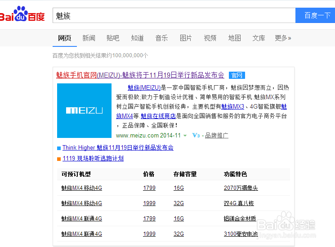Open the 魅族(MEIZU) link in description

coord(144,87)
